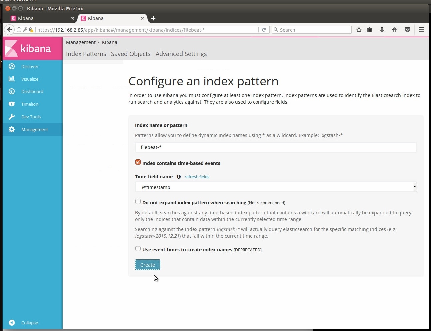Click the insecure lock warning icon
Viewport: 431px width, 331px height.
pos(31,30)
